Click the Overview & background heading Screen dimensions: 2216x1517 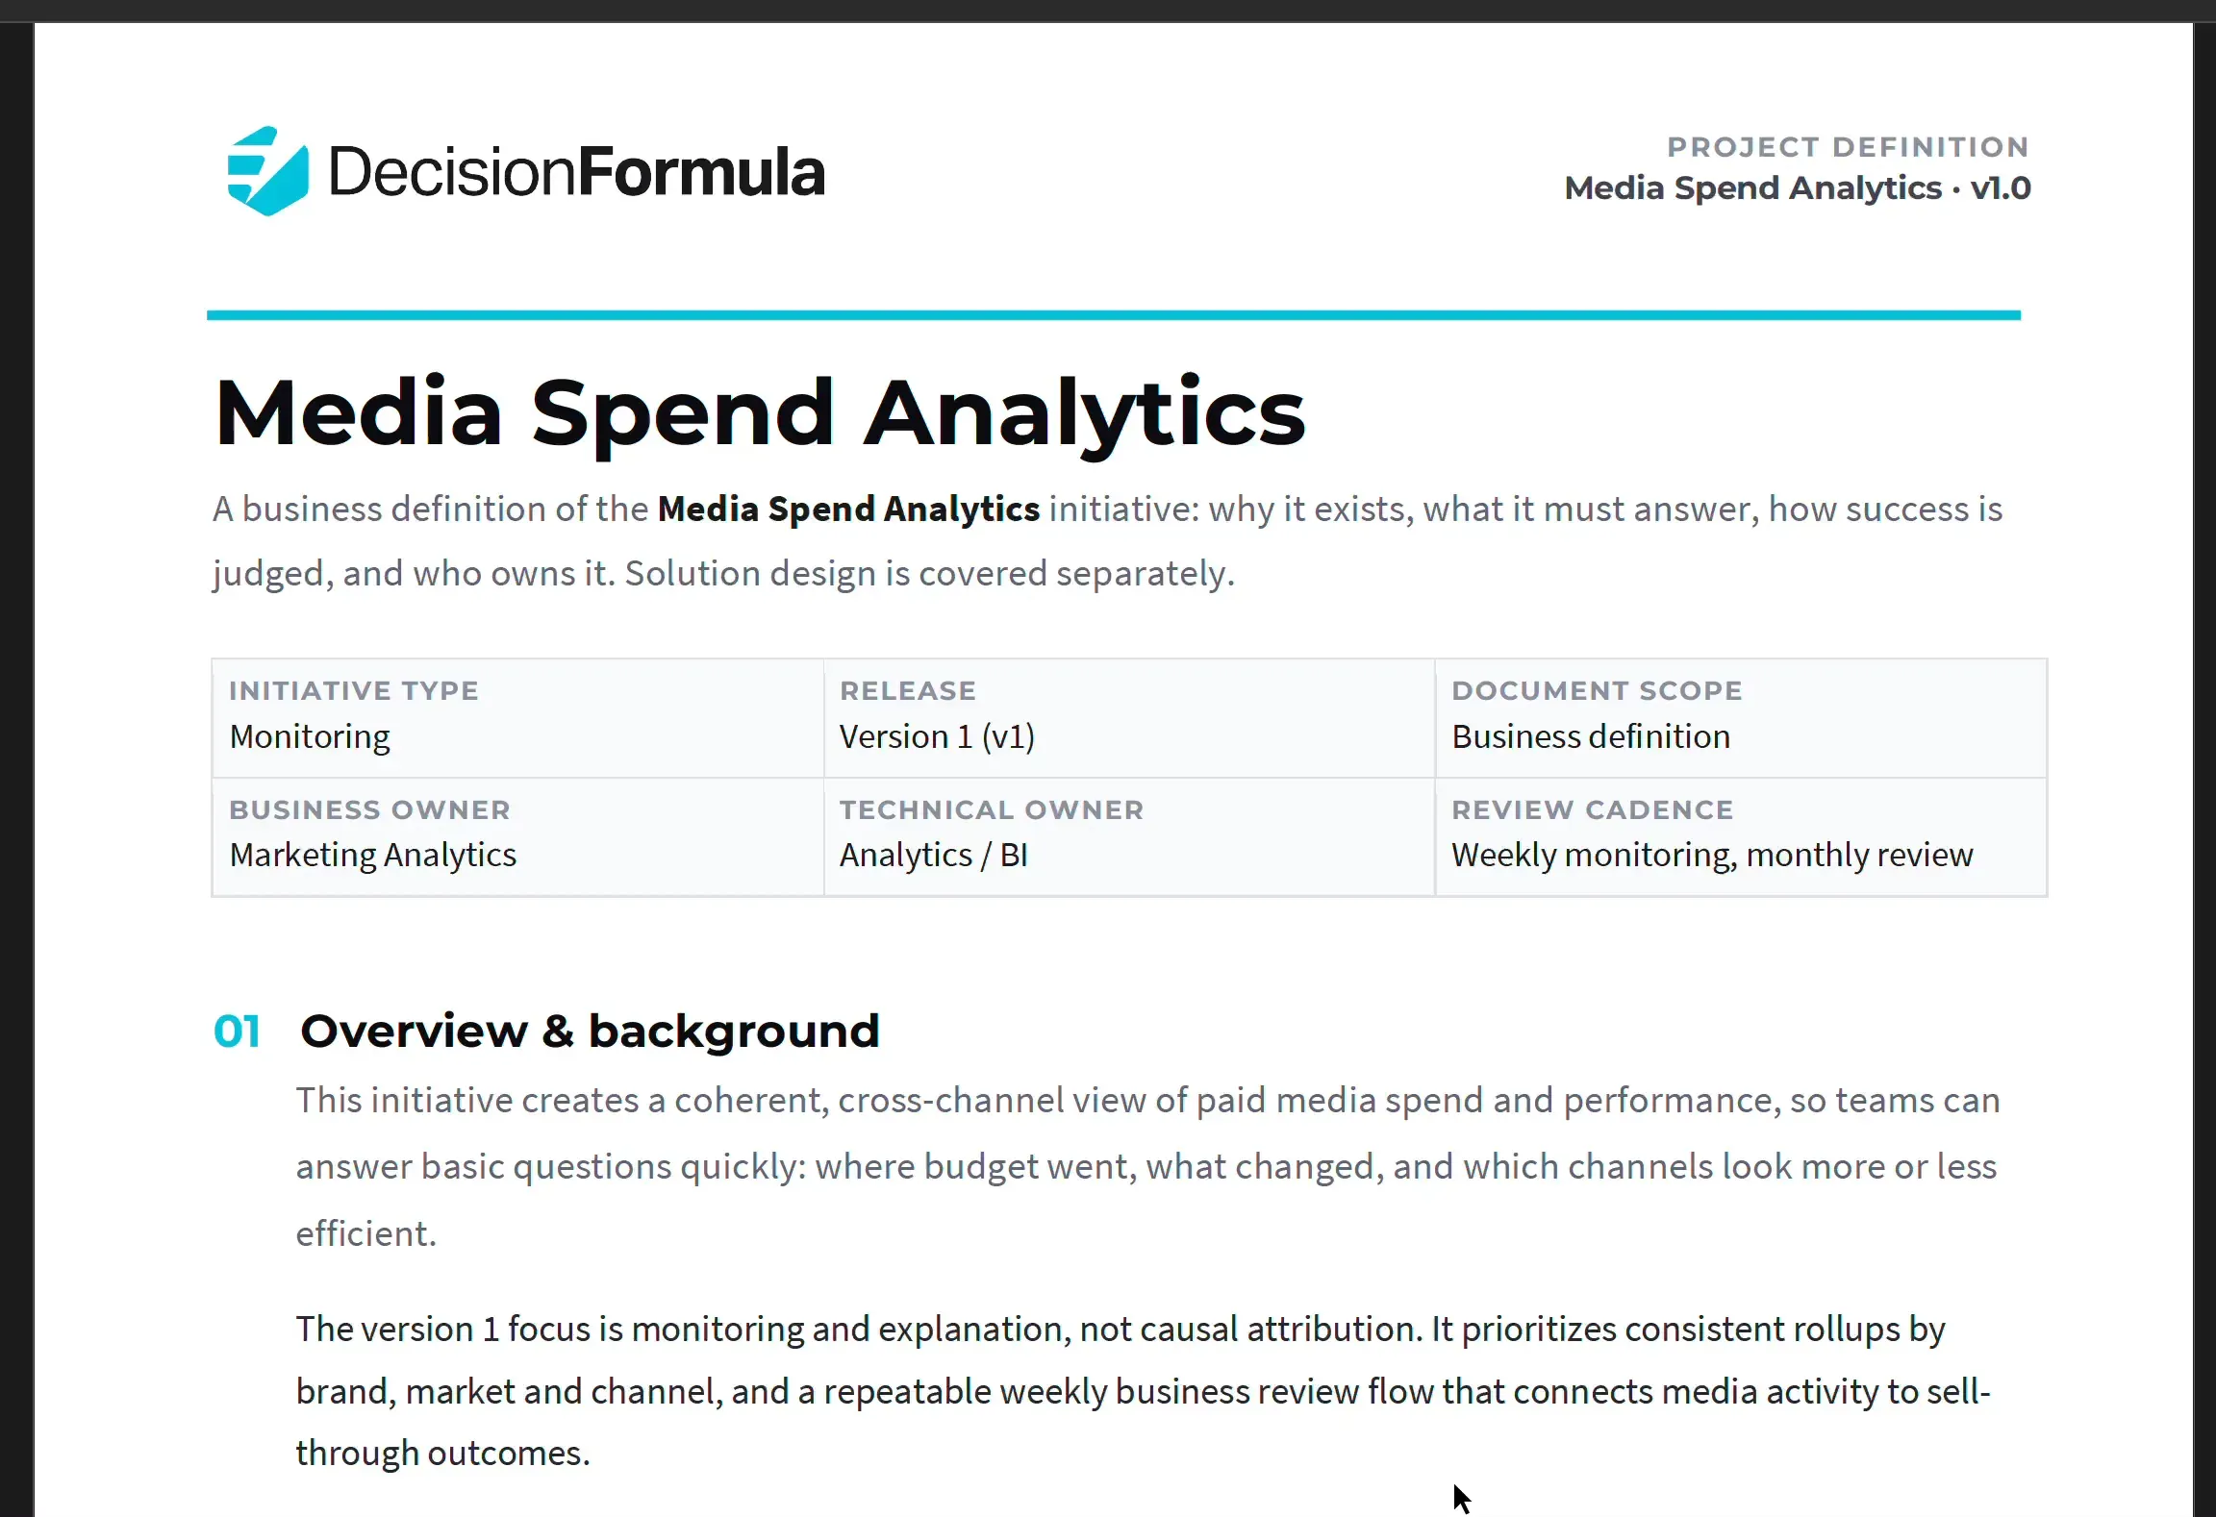coord(590,1032)
